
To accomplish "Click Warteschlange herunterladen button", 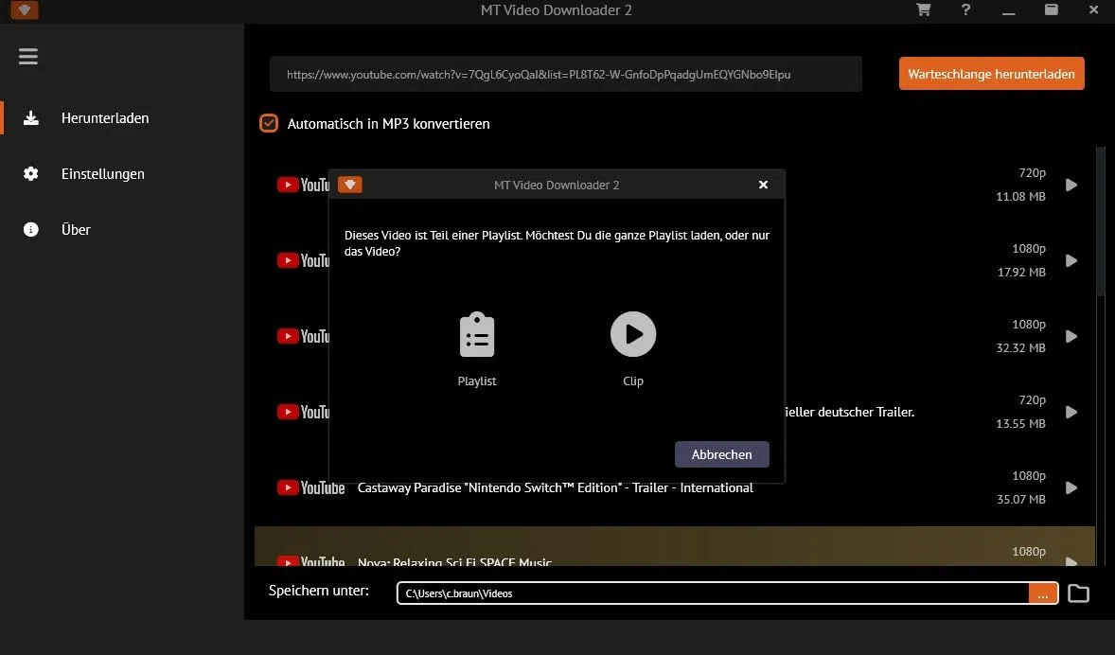I will [991, 74].
